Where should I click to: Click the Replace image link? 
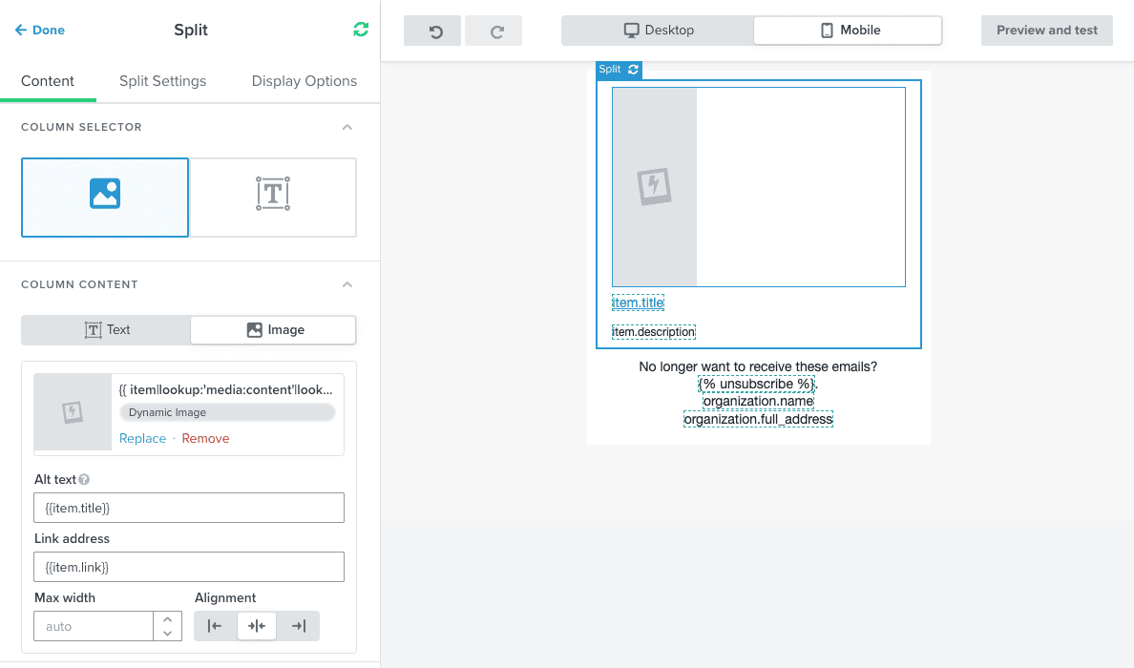142,439
